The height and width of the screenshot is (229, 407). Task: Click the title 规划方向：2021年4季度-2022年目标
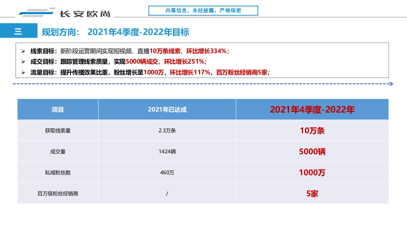(116, 32)
